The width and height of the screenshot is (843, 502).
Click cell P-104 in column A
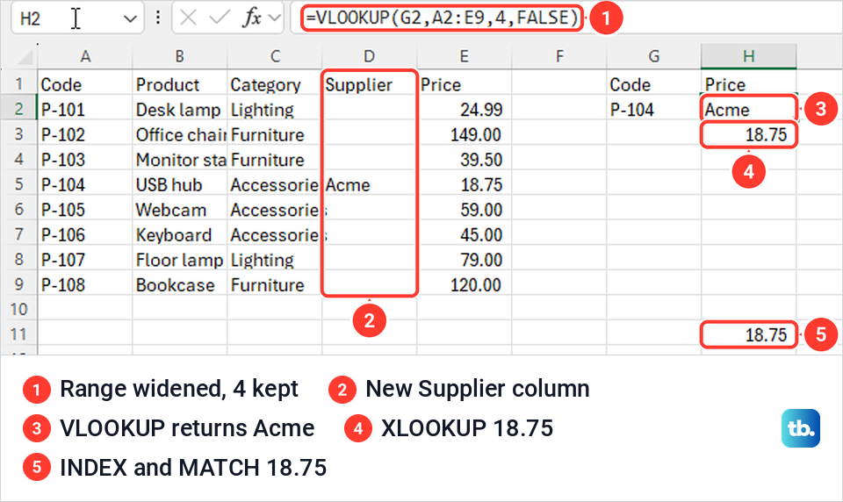pyautogui.click(x=85, y=184)
